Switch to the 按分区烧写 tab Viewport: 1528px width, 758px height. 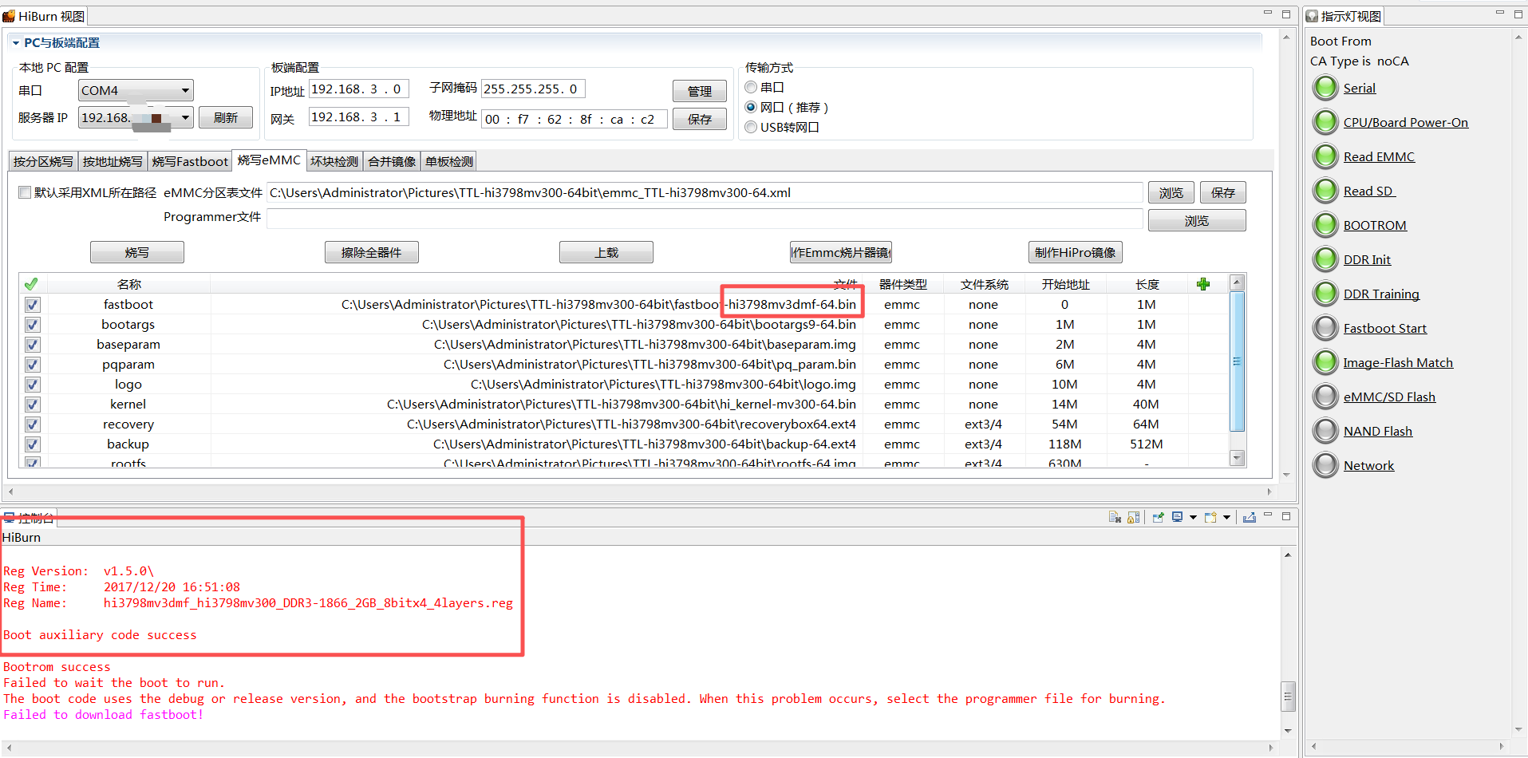pos(43,161)
